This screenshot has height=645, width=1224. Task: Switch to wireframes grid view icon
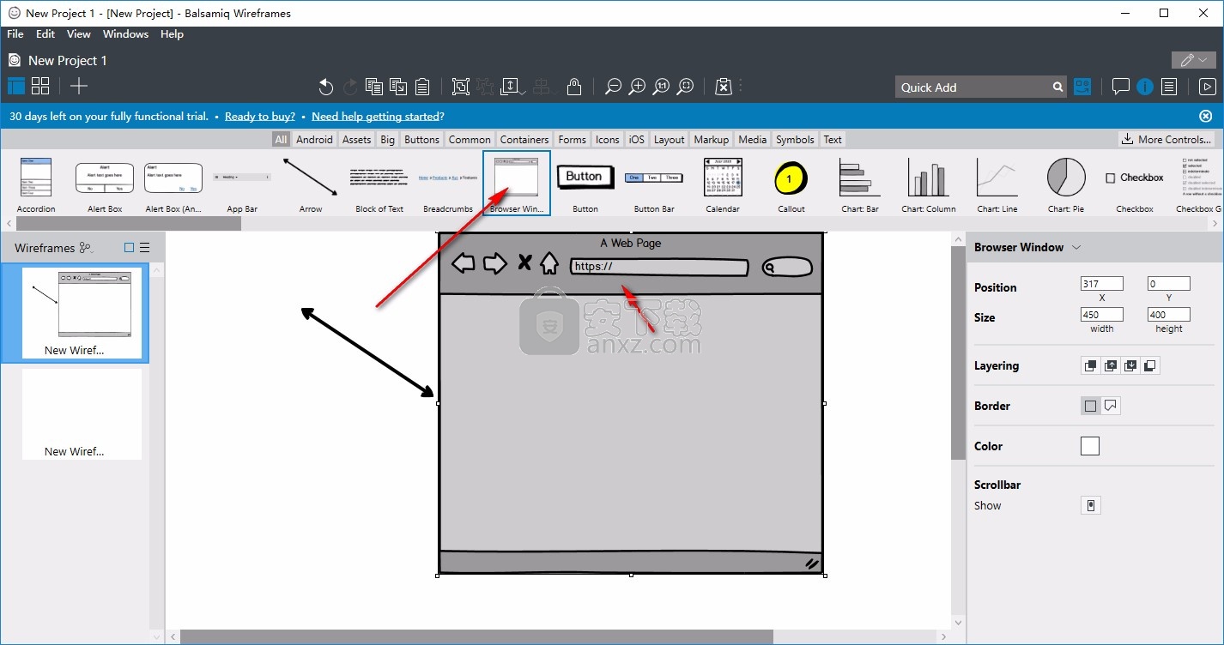click(40, 86)
